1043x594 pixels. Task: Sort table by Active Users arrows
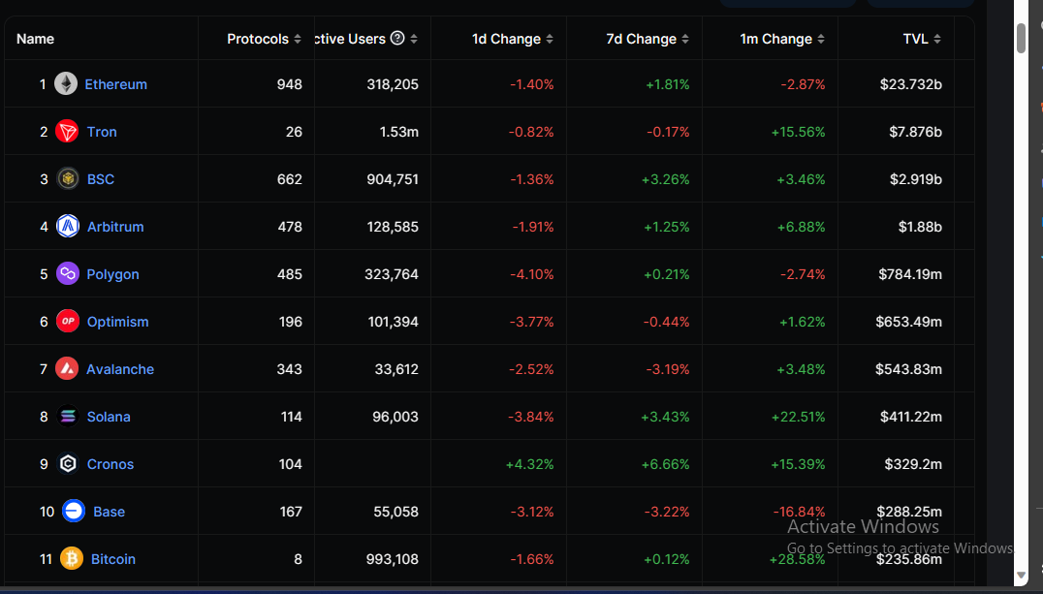(414, 40)
